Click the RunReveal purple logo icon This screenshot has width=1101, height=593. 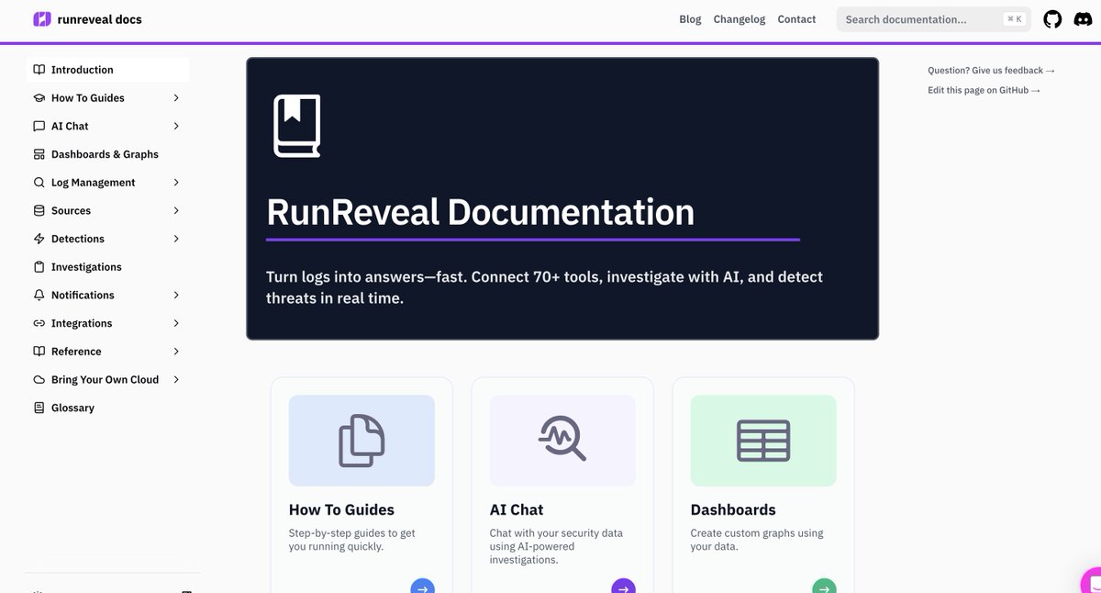[x=42, y=19]
